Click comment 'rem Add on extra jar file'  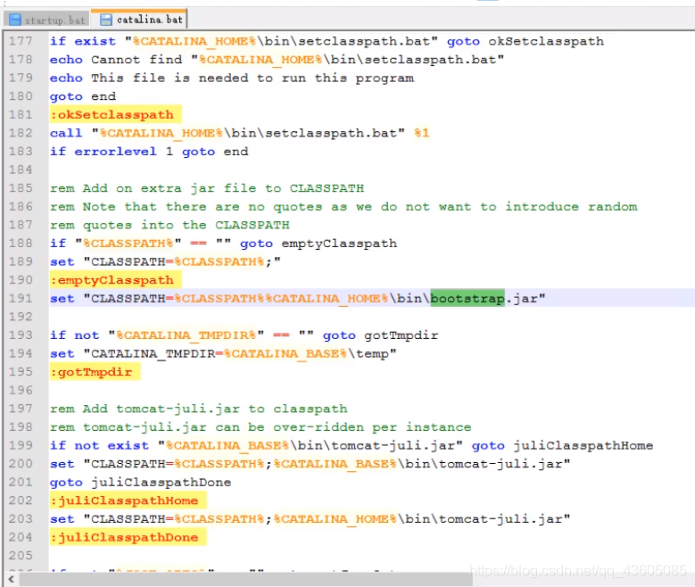pyautogui.click(x=153, y=188)
